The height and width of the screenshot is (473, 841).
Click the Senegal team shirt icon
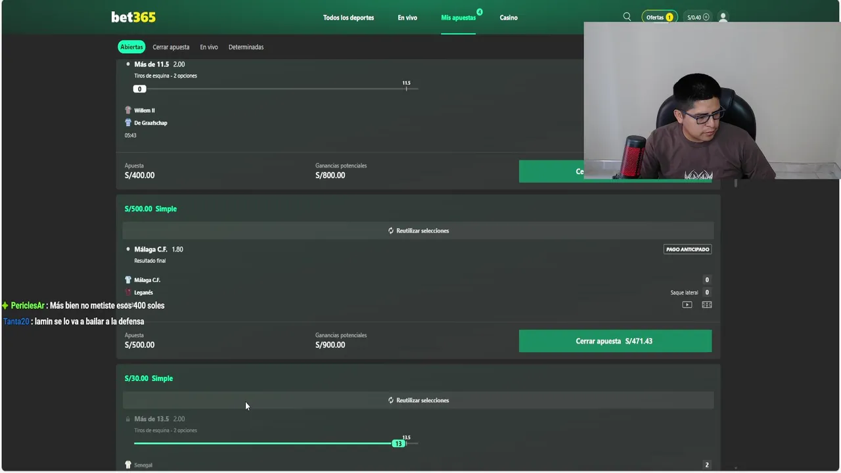(128, 465)
